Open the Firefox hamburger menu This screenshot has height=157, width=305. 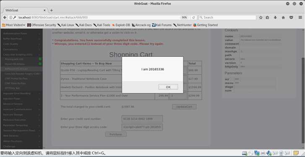pos(300,18)
